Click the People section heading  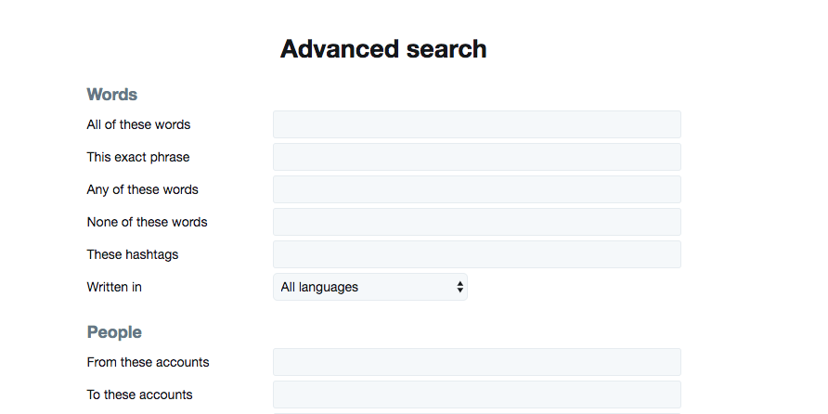114,332
